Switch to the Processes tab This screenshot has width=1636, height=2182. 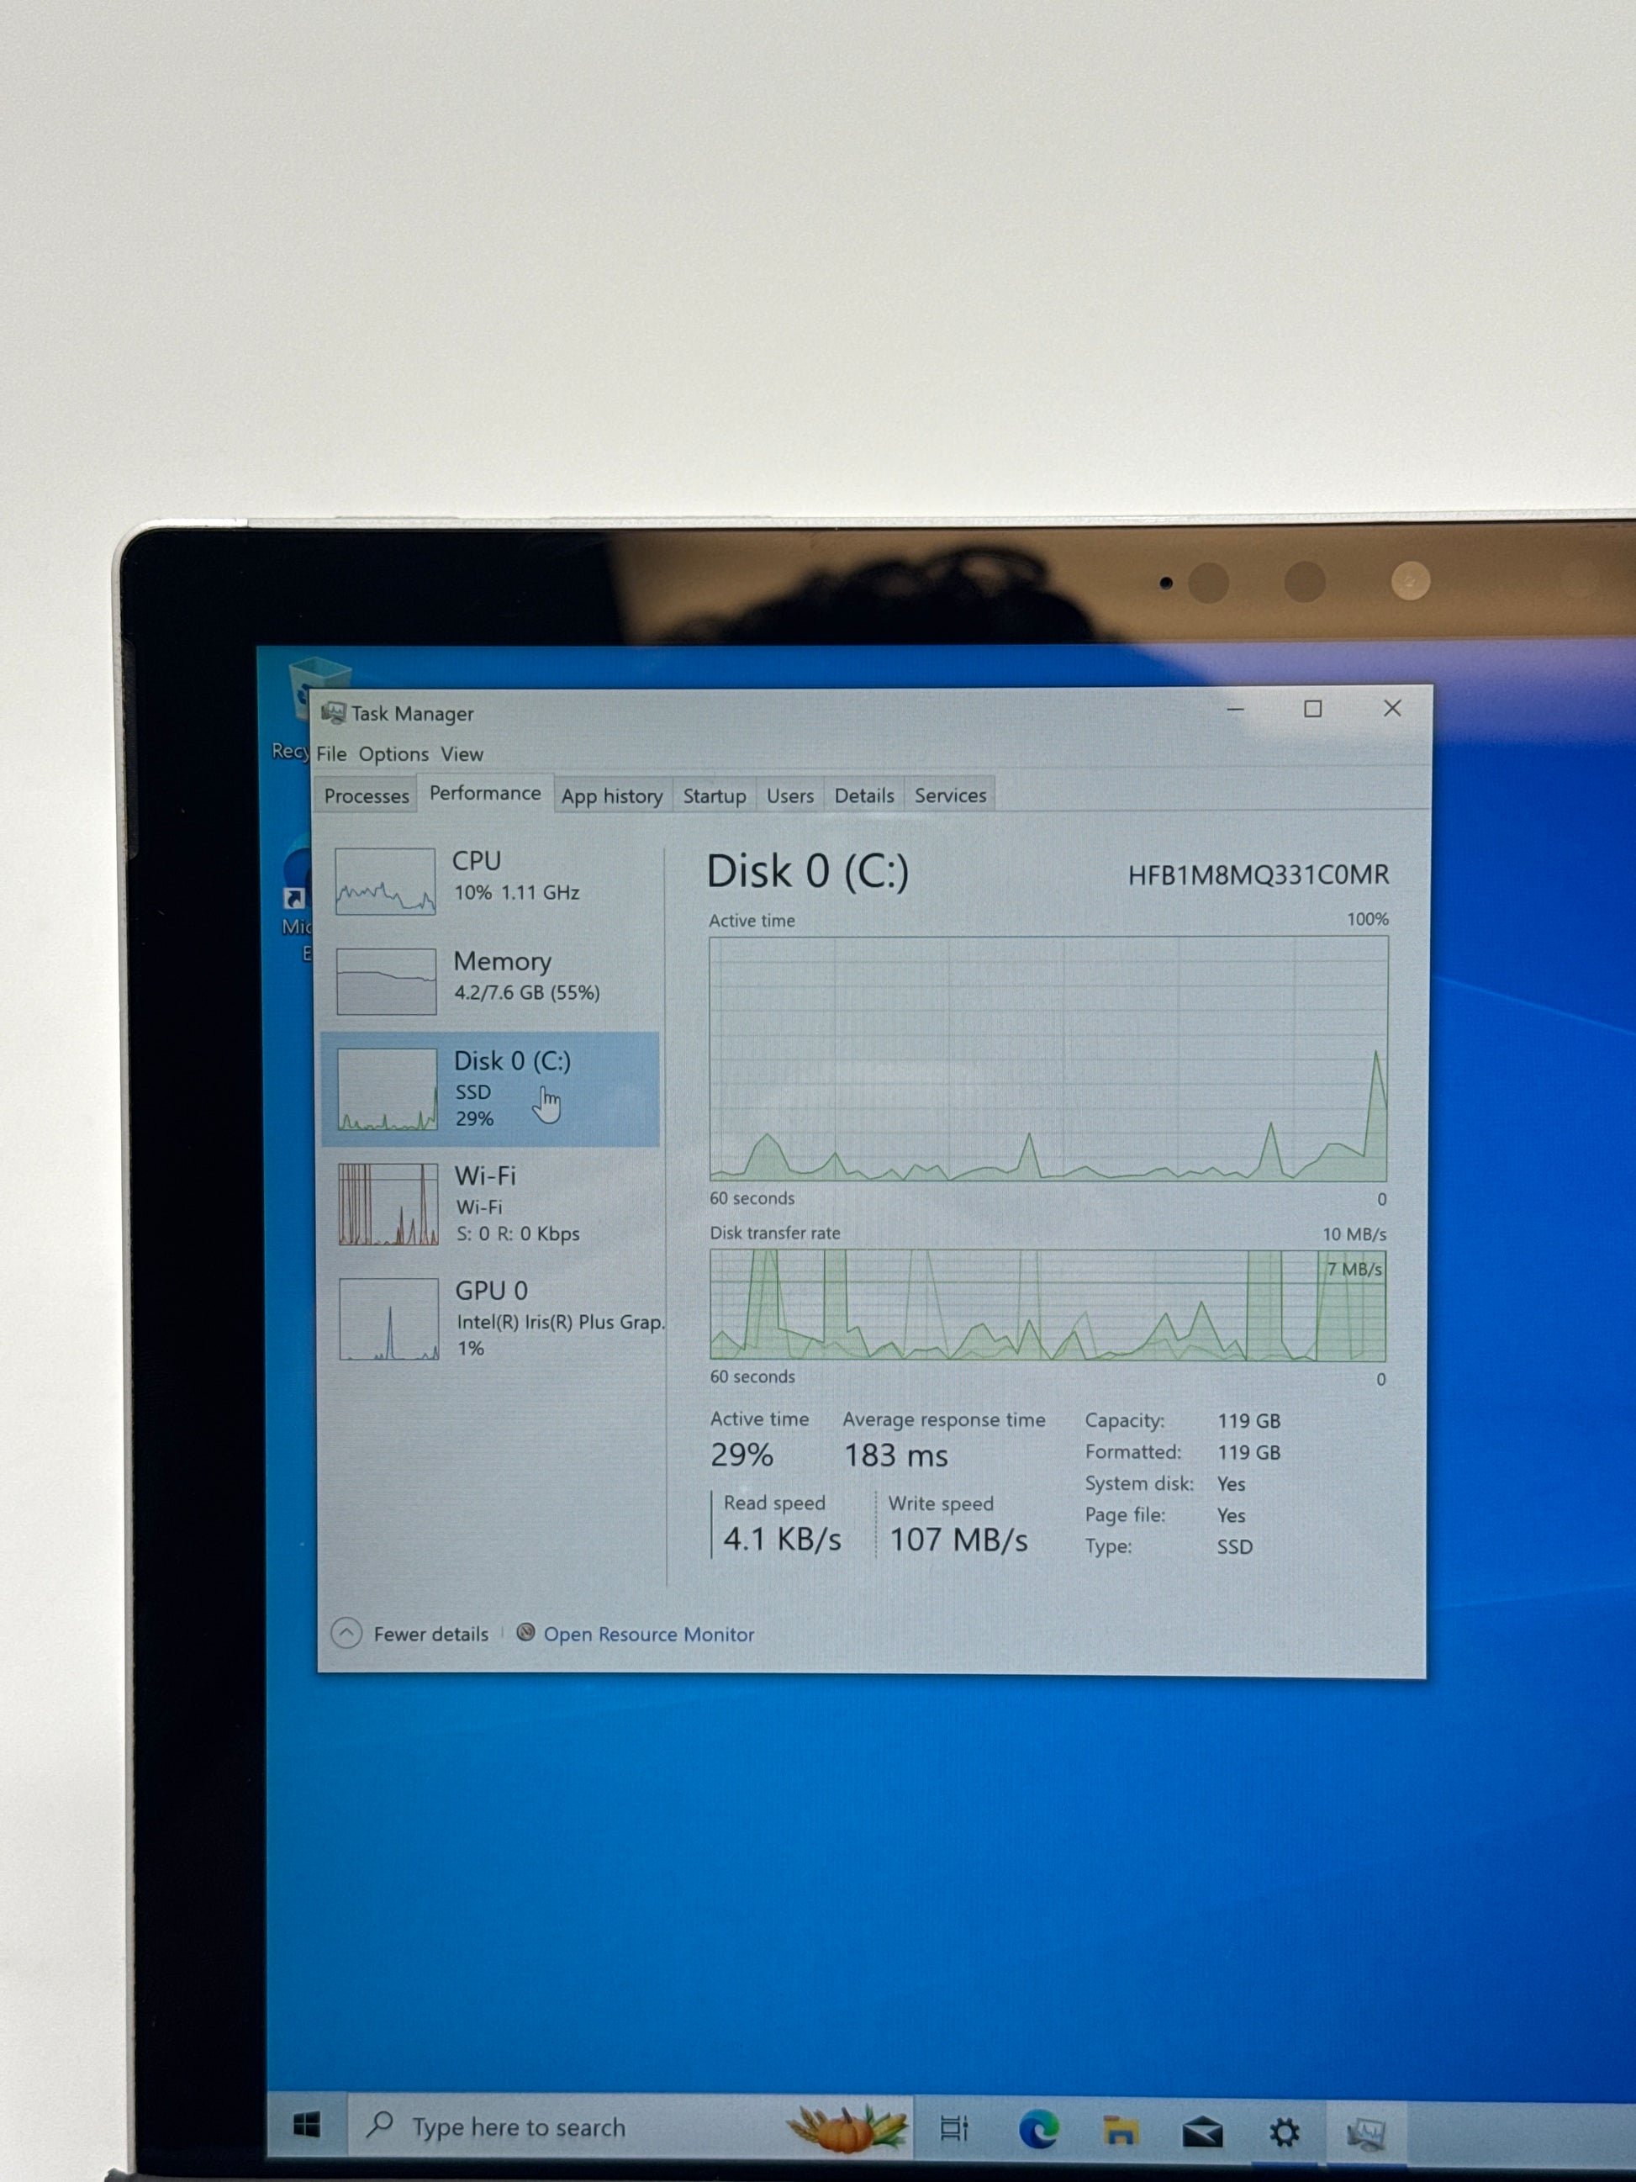point(366,796)
